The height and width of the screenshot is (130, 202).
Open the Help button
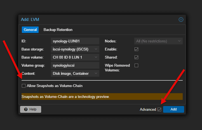30,109
